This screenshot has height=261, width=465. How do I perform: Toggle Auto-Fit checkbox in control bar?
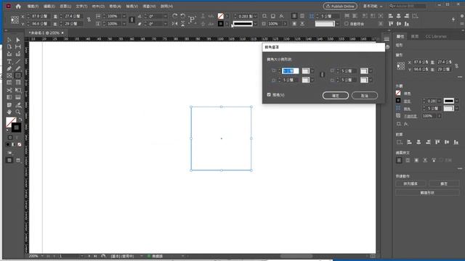(x=347, y=24)
